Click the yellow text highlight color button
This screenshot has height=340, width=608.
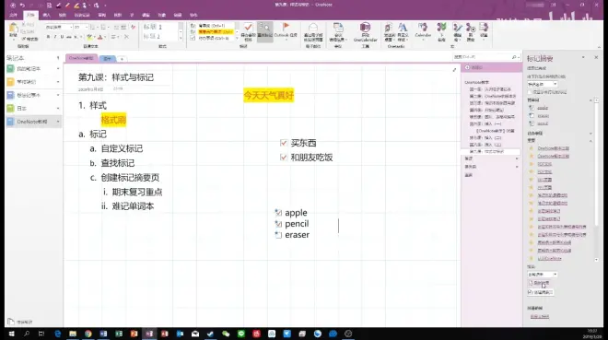point(89,37)
